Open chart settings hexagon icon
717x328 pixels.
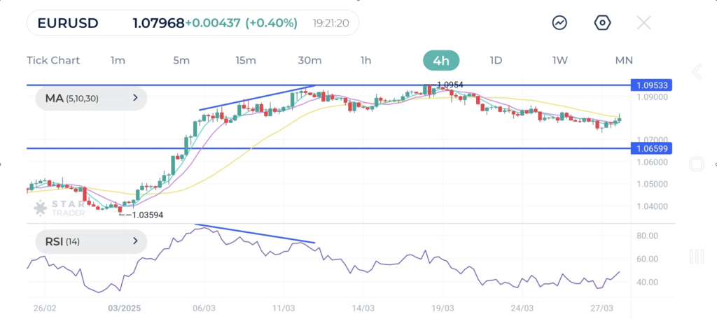(602, 23)
